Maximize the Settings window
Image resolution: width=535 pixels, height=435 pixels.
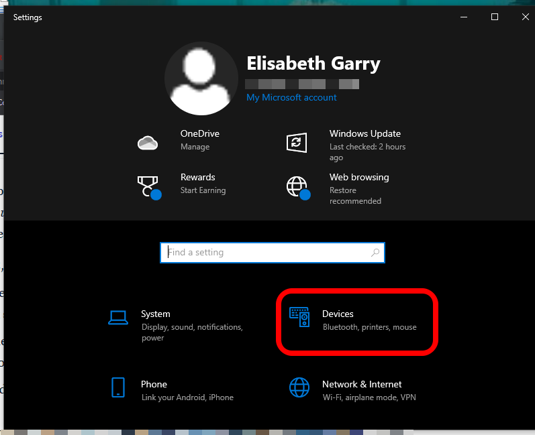click(x=495, y=17)
